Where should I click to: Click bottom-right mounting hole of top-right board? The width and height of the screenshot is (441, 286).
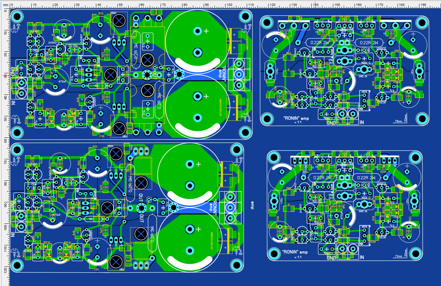[422, 118]
